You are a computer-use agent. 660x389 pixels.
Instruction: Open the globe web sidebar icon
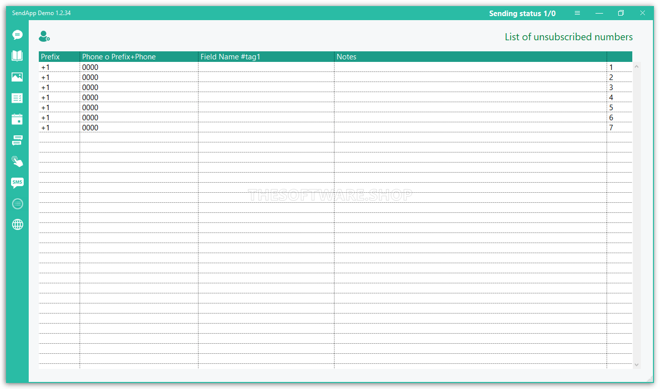pos(18,224)
